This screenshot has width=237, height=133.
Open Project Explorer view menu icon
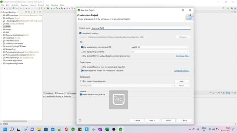click(34, 12)
